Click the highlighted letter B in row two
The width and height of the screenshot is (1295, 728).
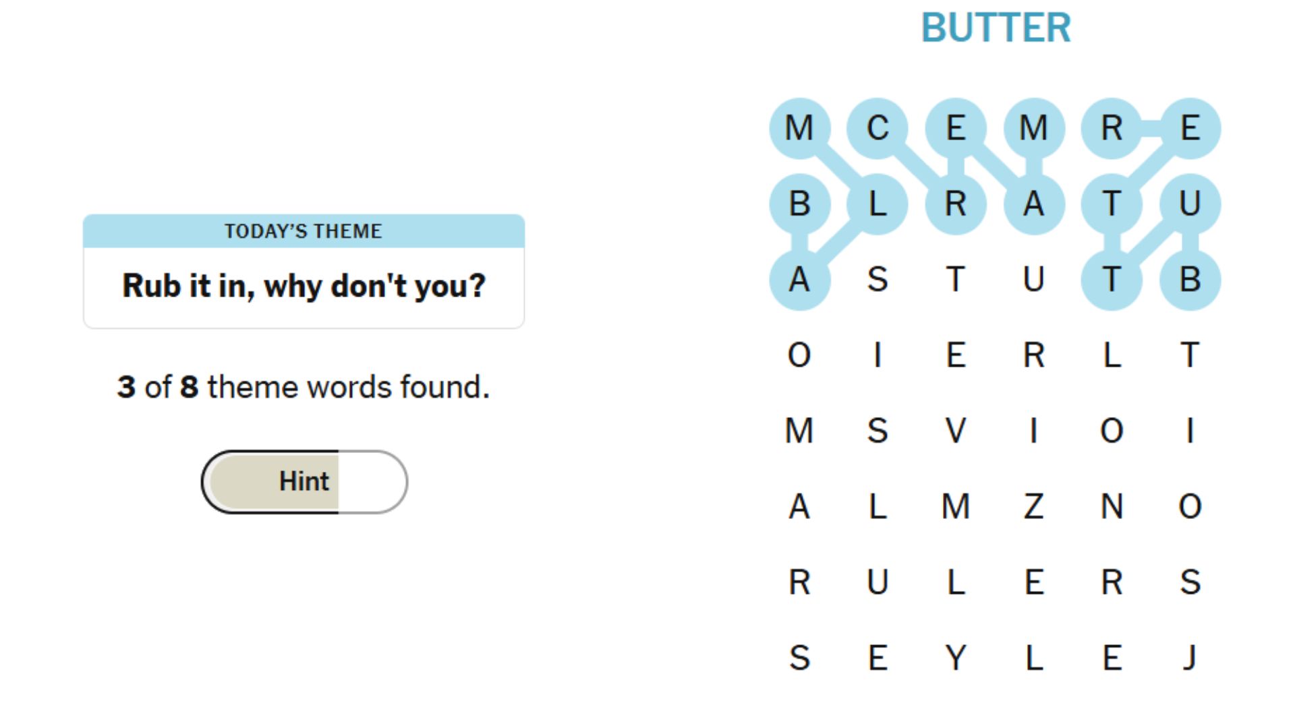tap(800, 205)
